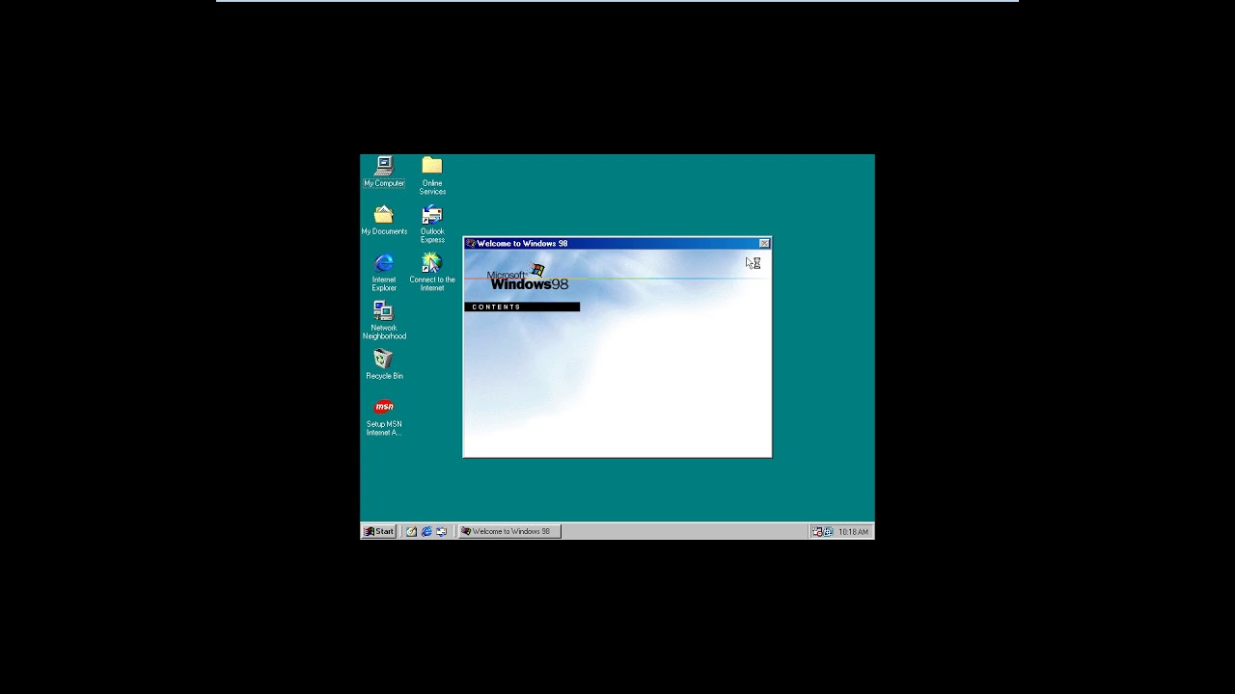
Task: Click the Welcome window title bar icon
Action: (x=471, y=243)
